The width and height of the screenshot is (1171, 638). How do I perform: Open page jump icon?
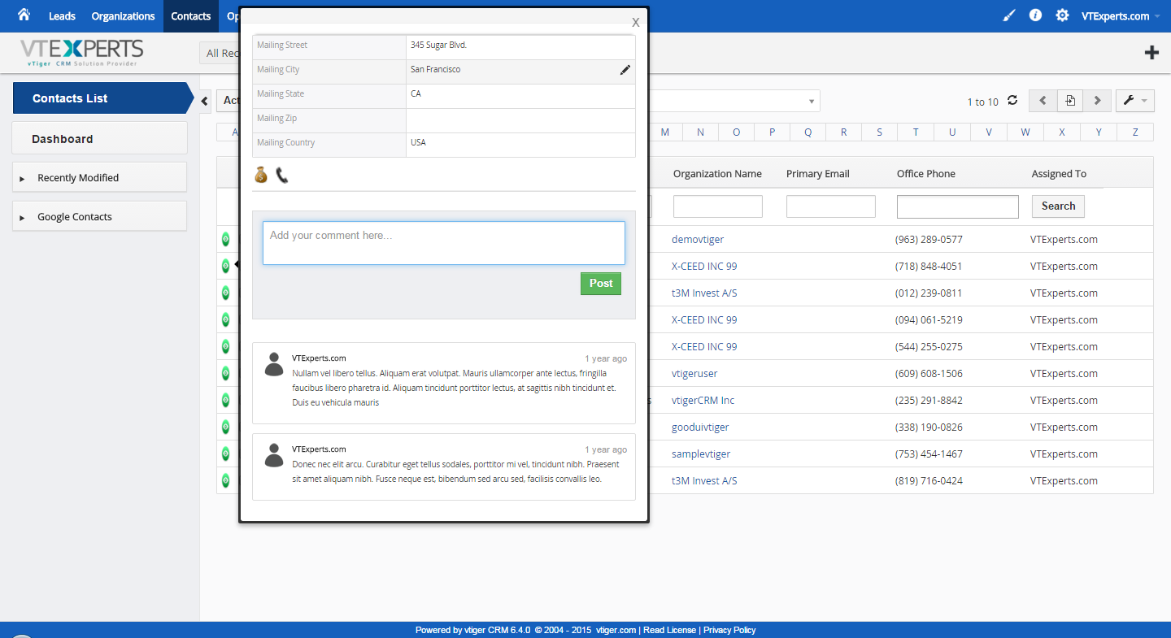[x=1070, y=101]
